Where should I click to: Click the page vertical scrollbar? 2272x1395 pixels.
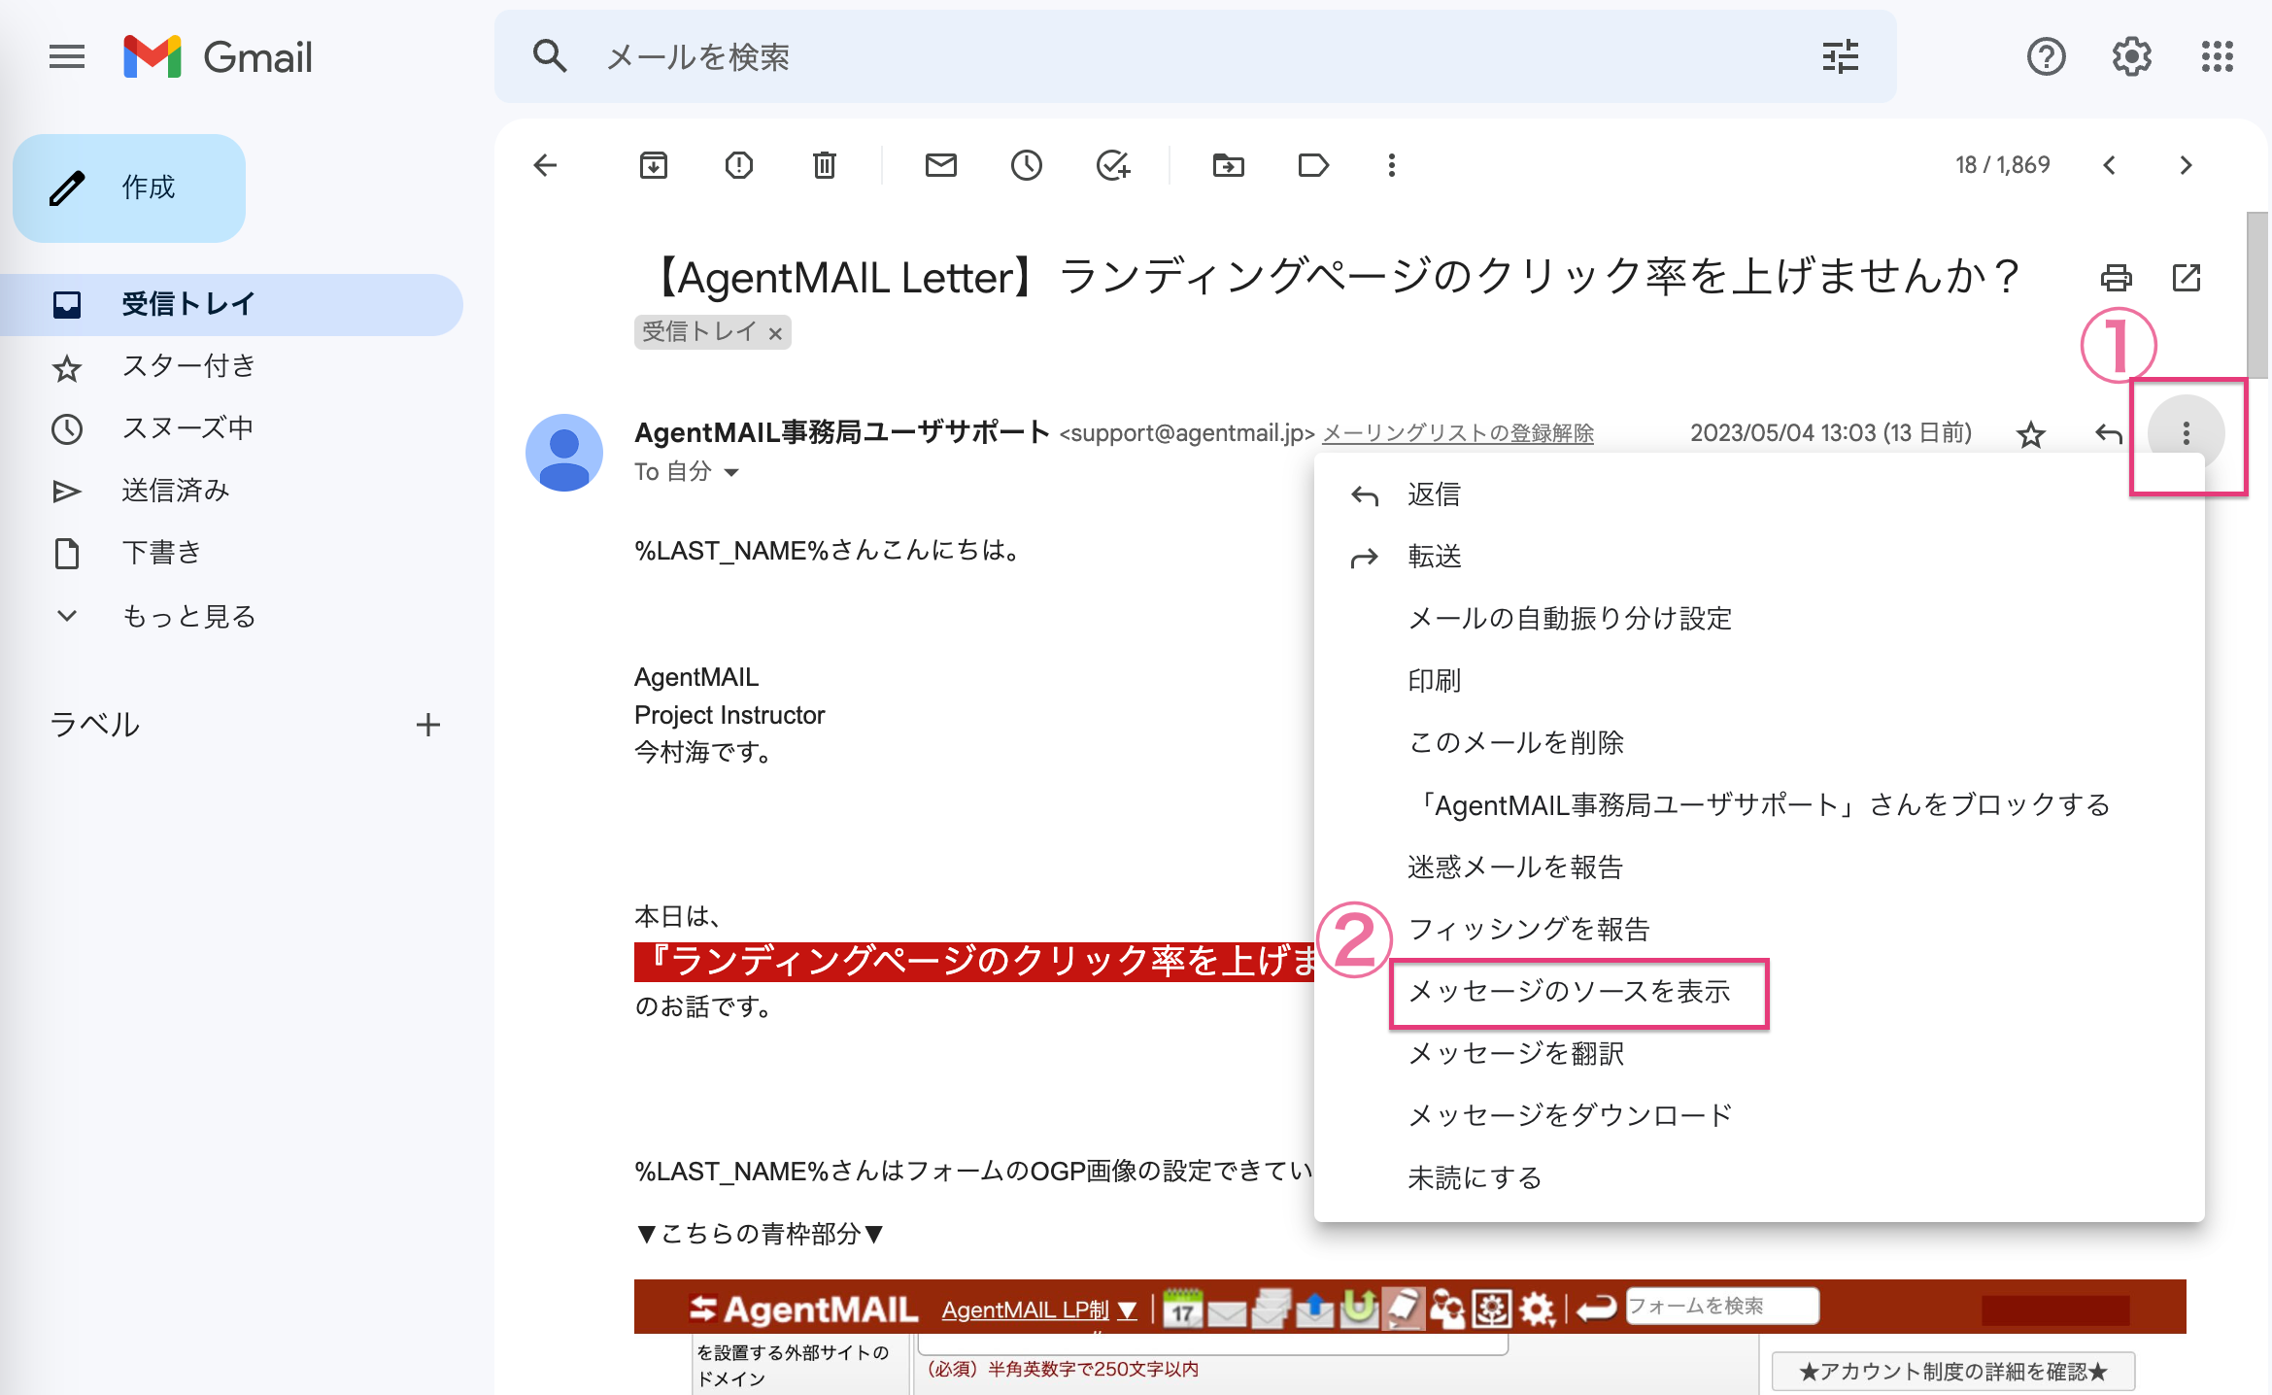(x=2257, y=295)
